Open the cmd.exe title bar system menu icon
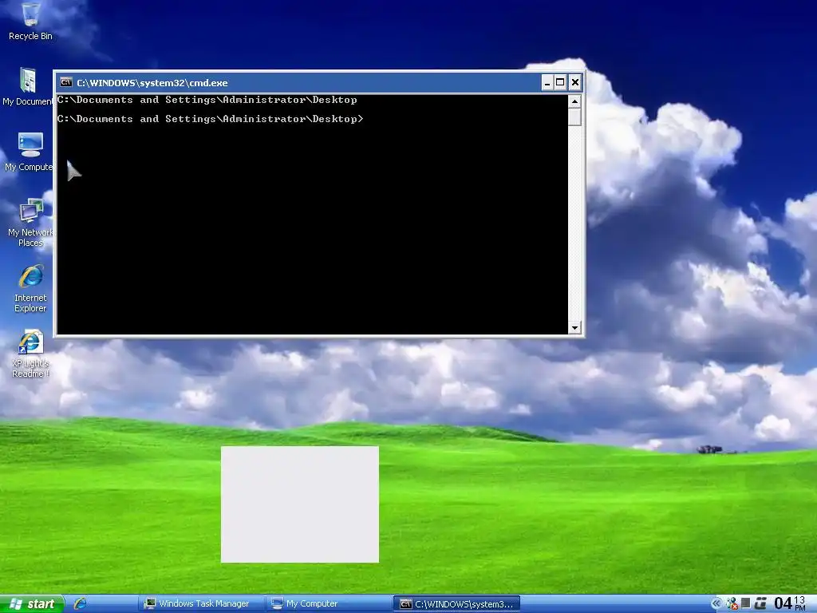 66,82
